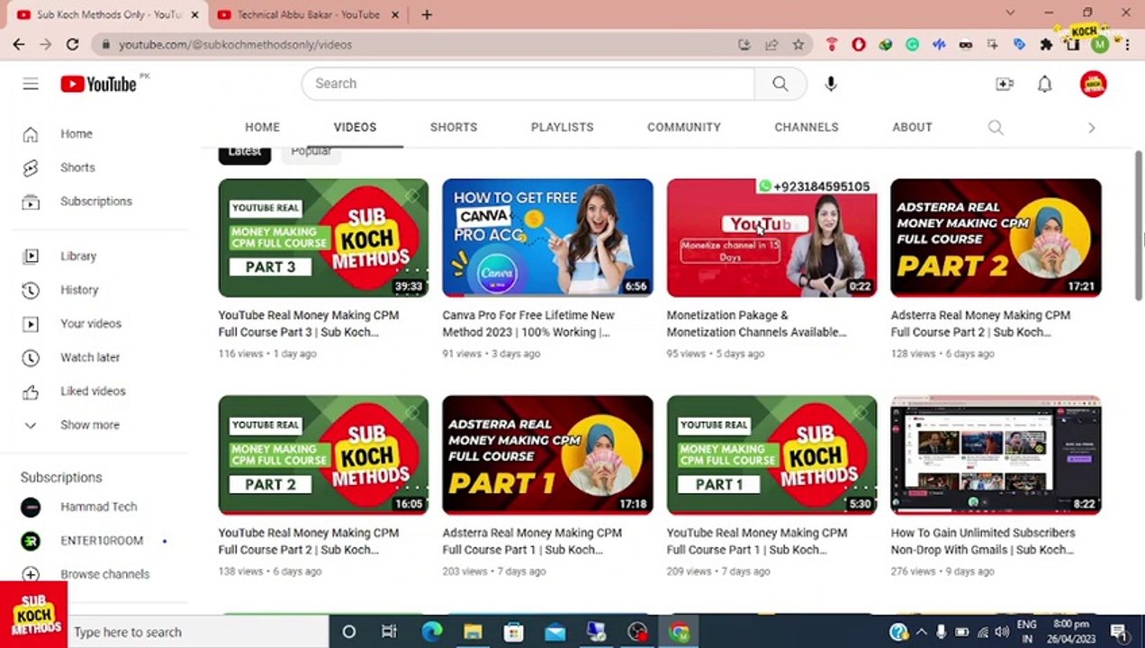This screenshot has height=648, width=1145.
Task: Play Adsterra Part 2 thumbnail
Action: coord(996,238)
